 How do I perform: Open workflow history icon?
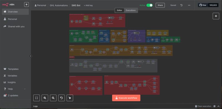[x=181, y=5]
